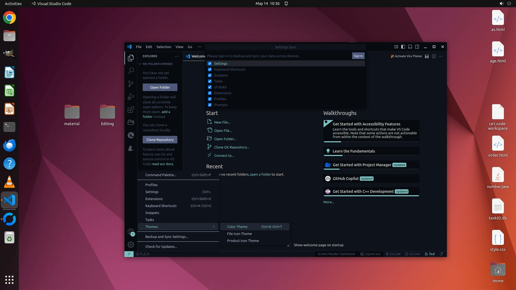
Task: Open Project Manager folder icon in activity bar
Action: [x=131, y=122]
